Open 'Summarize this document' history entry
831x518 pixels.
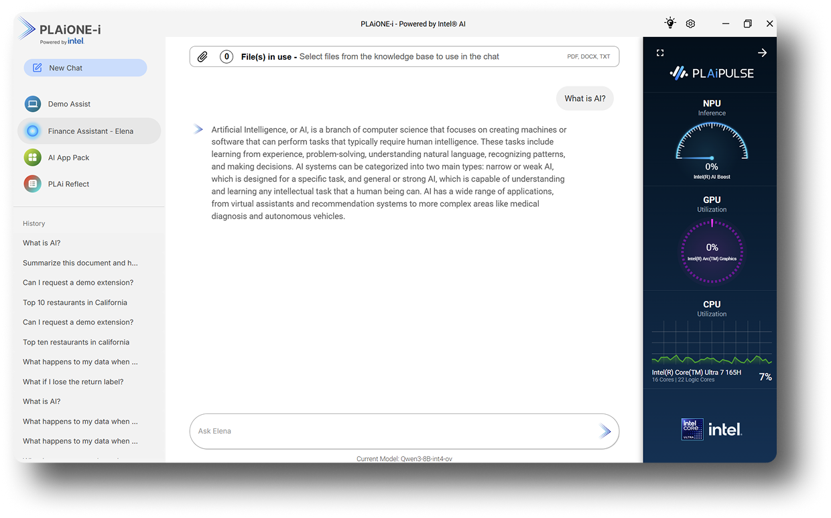point(80,263)
